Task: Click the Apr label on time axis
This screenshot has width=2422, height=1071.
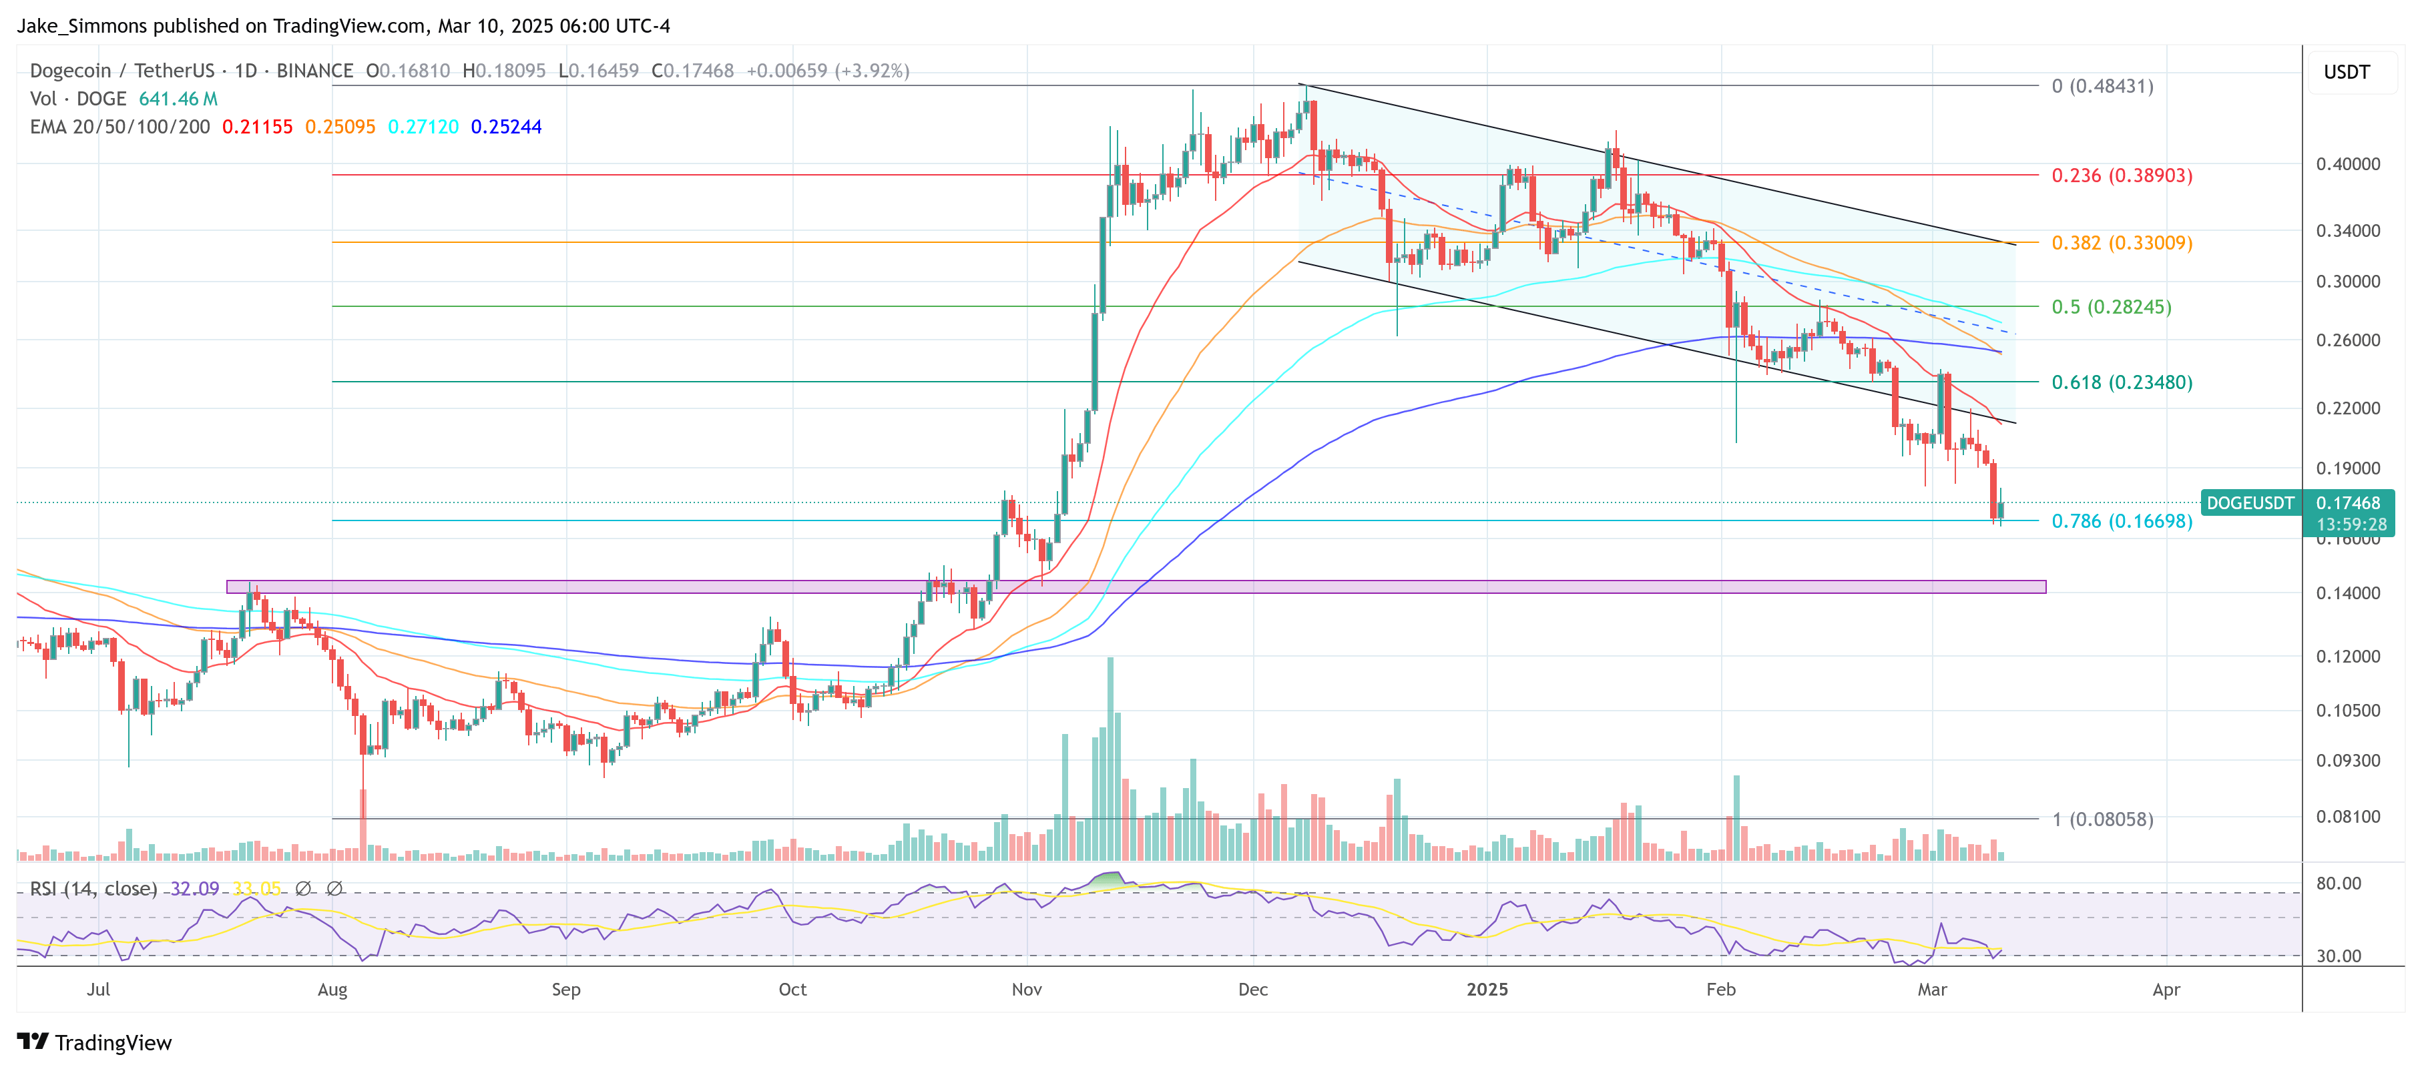Action: pos(2166,990)
